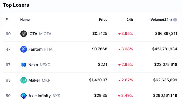Click the Maker green logo icon

point(24,80)
